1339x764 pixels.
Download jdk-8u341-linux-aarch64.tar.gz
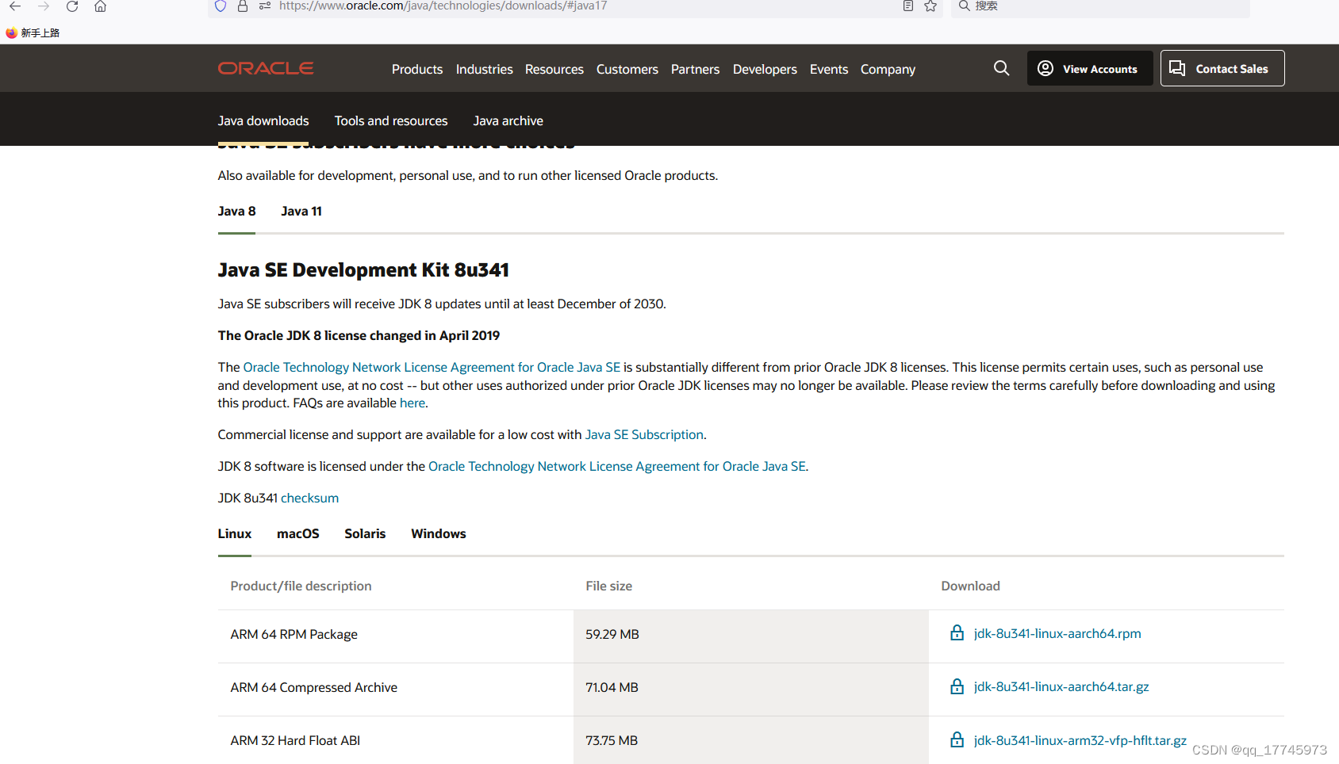[1061, 686]
